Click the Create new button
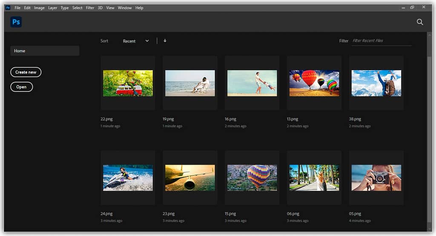Viewport: 436px width, 236px height. [26, 72]
